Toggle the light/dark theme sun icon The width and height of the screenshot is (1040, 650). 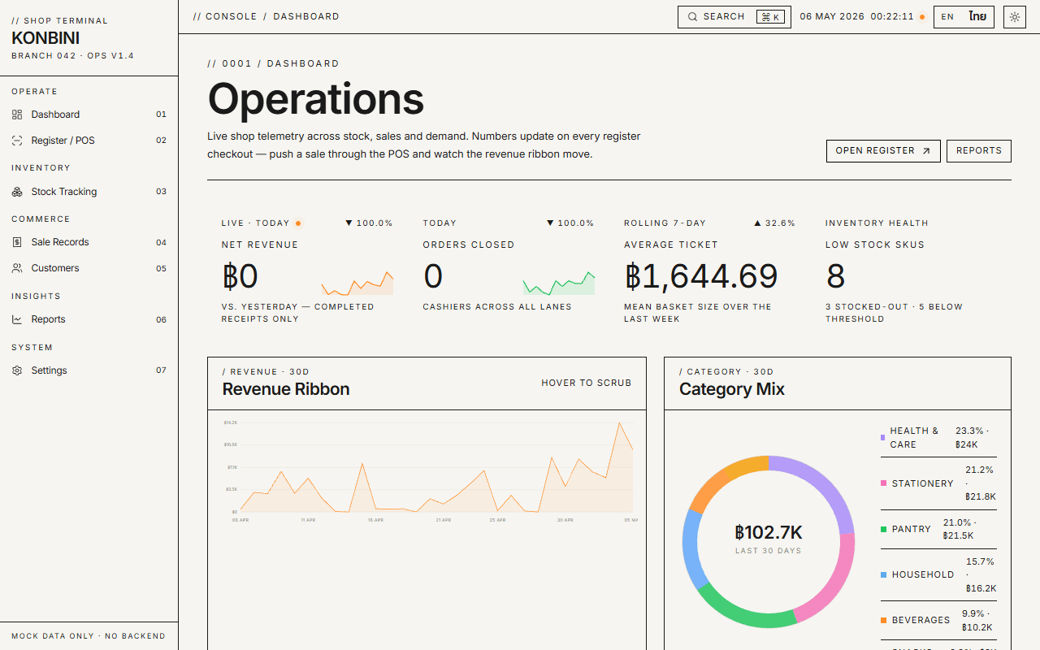pos(1015,17)
